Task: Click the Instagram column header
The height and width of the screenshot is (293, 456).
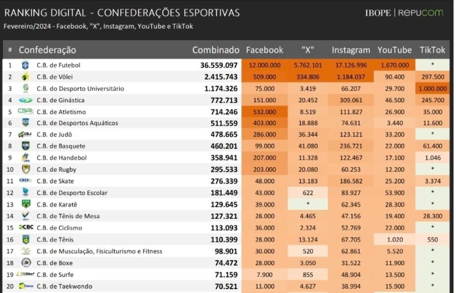Action: click(351, 50)
